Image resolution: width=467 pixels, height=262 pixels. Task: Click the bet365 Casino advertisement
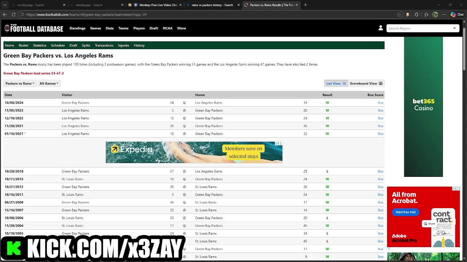click(423, 107)
